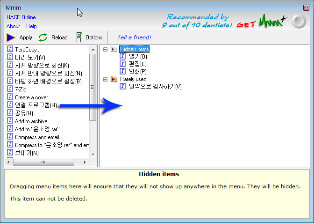Click the vertical scrollbar down arrow
Image resolution: width=314 pixels, height=223 pixels.
tap(93, 154)
